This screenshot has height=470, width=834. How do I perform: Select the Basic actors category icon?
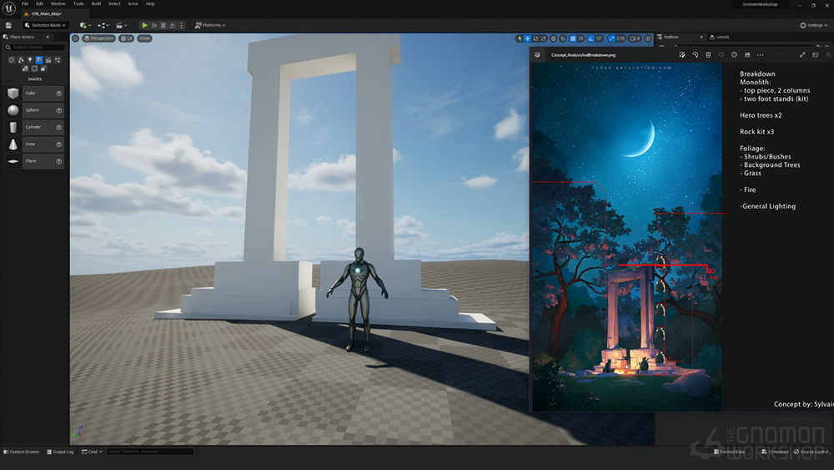pos(21,60)
